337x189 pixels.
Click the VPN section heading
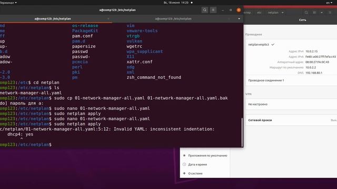(249, 94)
